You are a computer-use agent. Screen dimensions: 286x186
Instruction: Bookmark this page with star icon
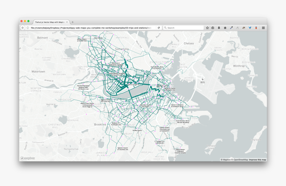[207, 28]
